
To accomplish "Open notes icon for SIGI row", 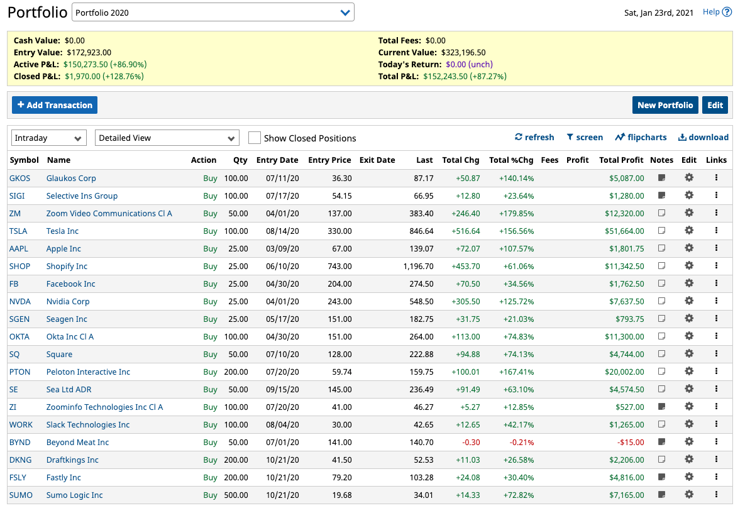I will [661, 196].
